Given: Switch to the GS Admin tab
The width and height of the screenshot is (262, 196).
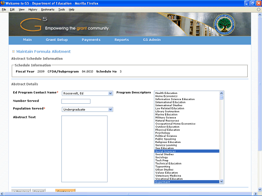Looking at the screenshot, I should coord(151,40).
